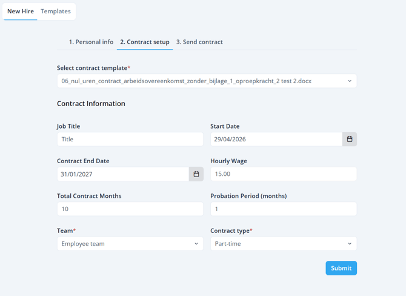Viewport: 406px width, 296px height.
Task: Click the Start Date label
Action: (225, 126)
